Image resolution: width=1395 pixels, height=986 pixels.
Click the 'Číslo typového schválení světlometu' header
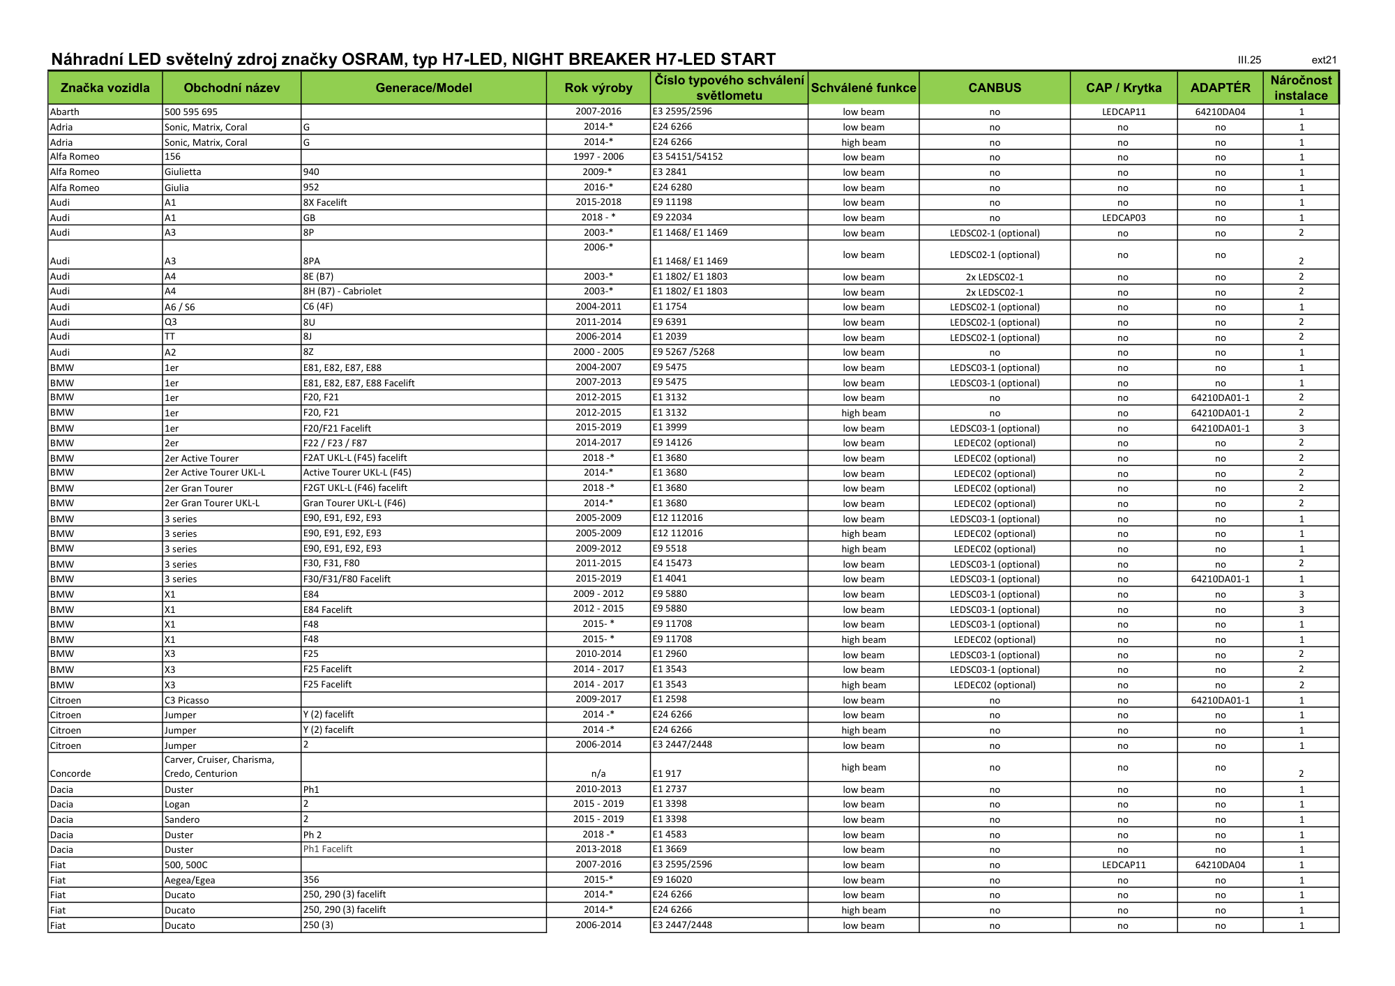(x=729, y=88)
